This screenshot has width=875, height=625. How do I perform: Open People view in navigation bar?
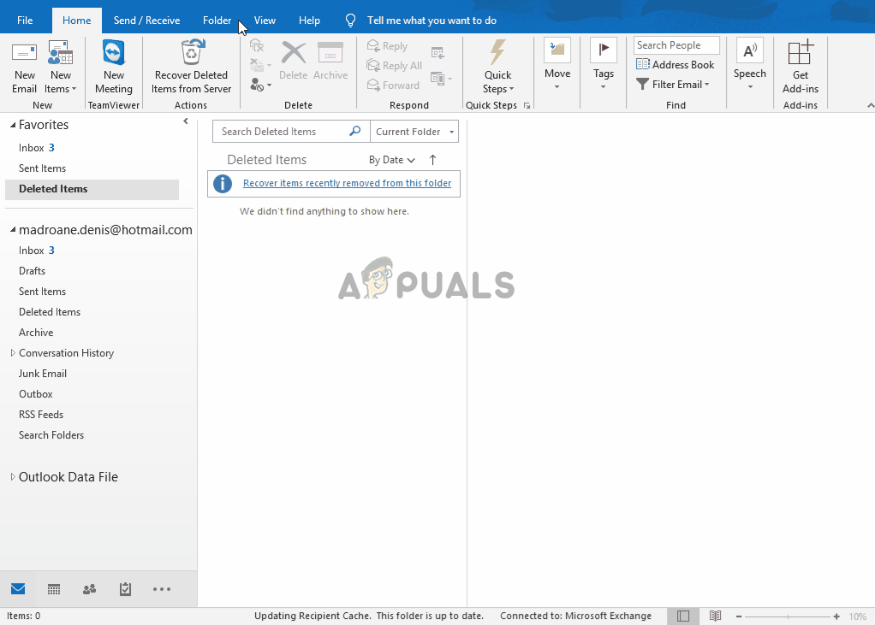tap(89, 589)
